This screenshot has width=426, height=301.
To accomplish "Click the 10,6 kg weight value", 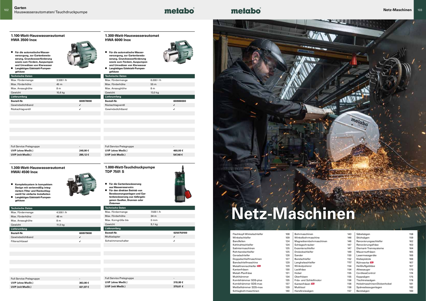I will (x=60, y=92).
